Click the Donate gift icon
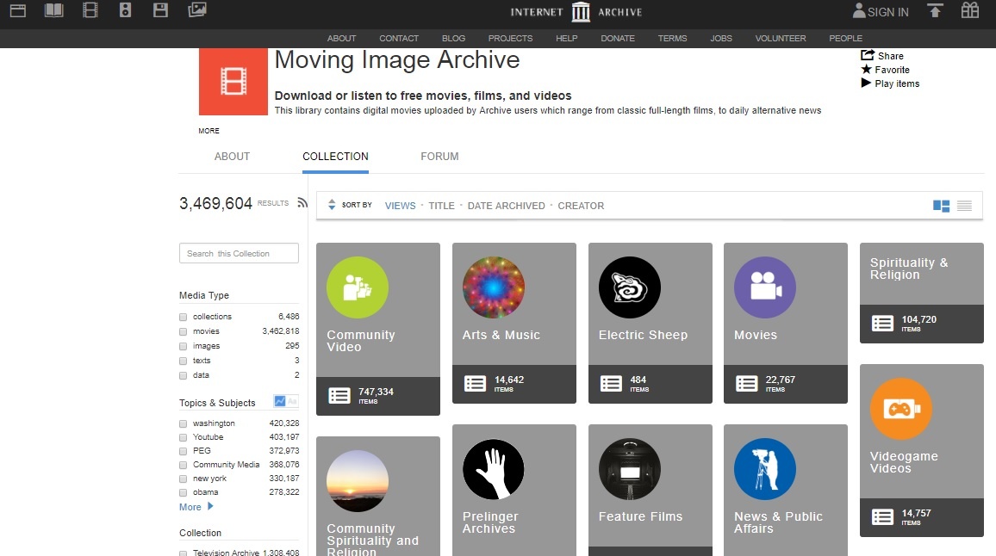The height and width of the screenshot is (556, 996). click(x=970, y=10)
